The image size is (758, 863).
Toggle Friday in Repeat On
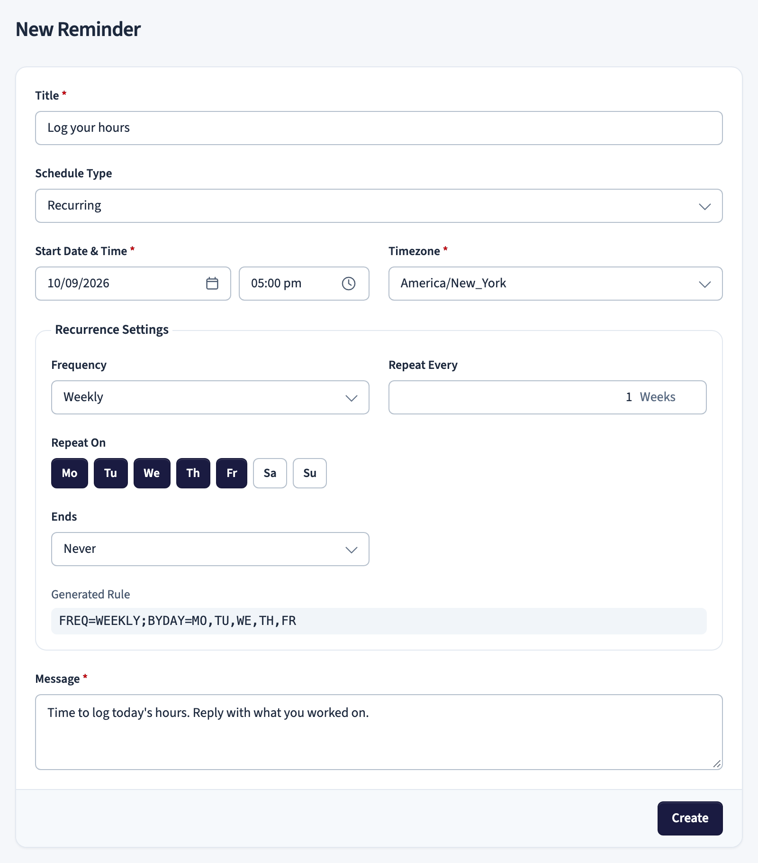[x=232, y=473]
